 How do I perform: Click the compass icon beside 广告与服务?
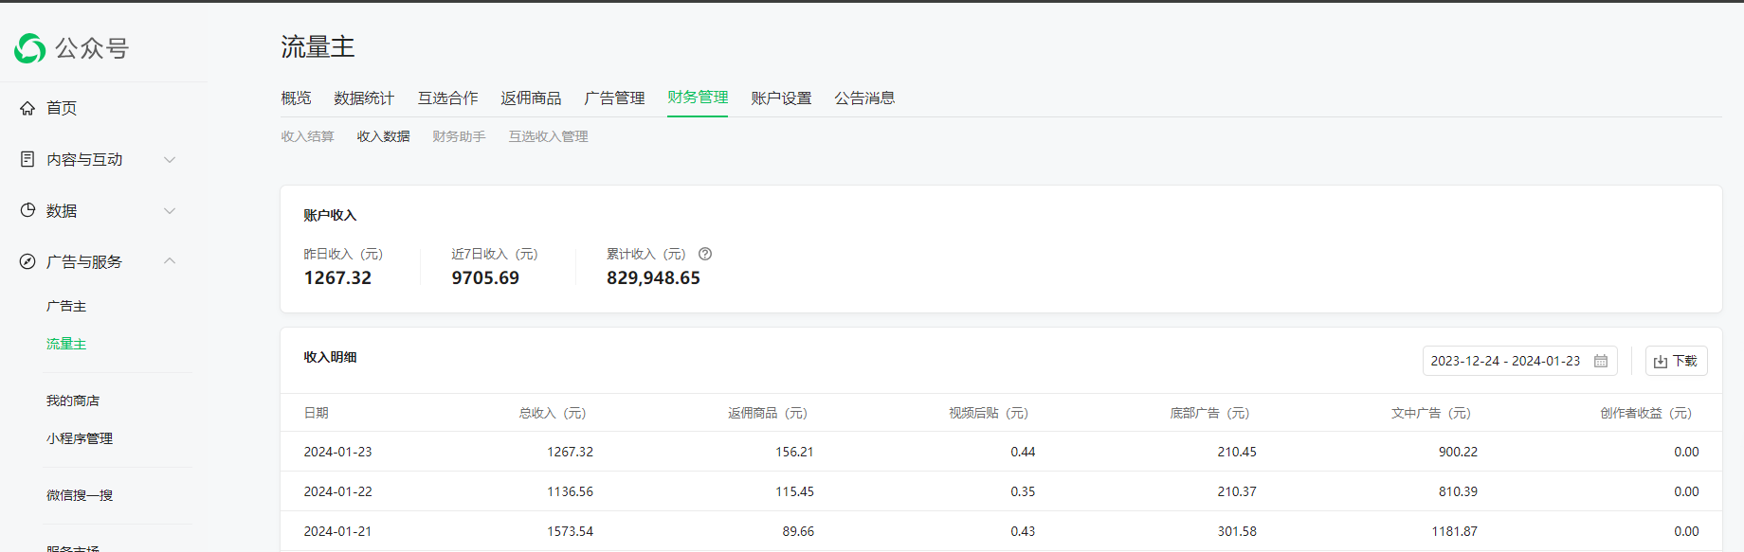[27, 261]
